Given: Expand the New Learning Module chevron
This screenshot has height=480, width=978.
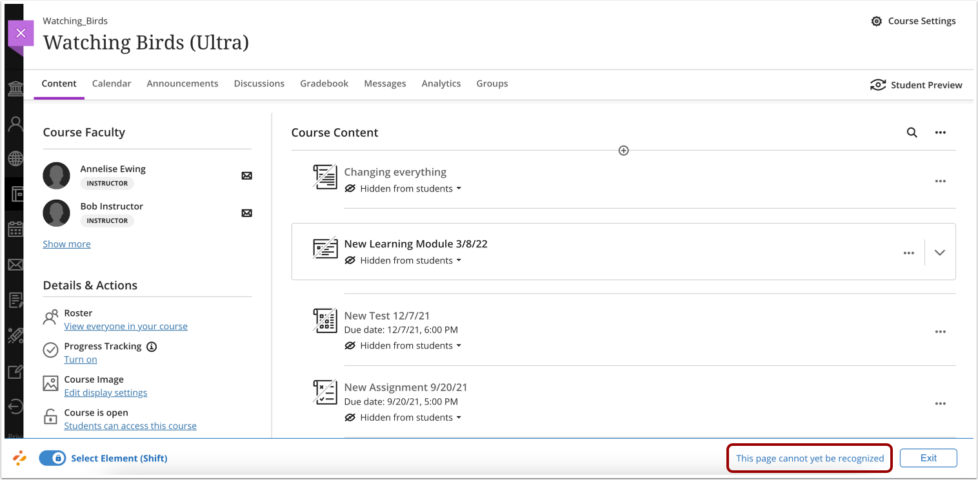Looking at the screenshot, I should tap(940, 253).
